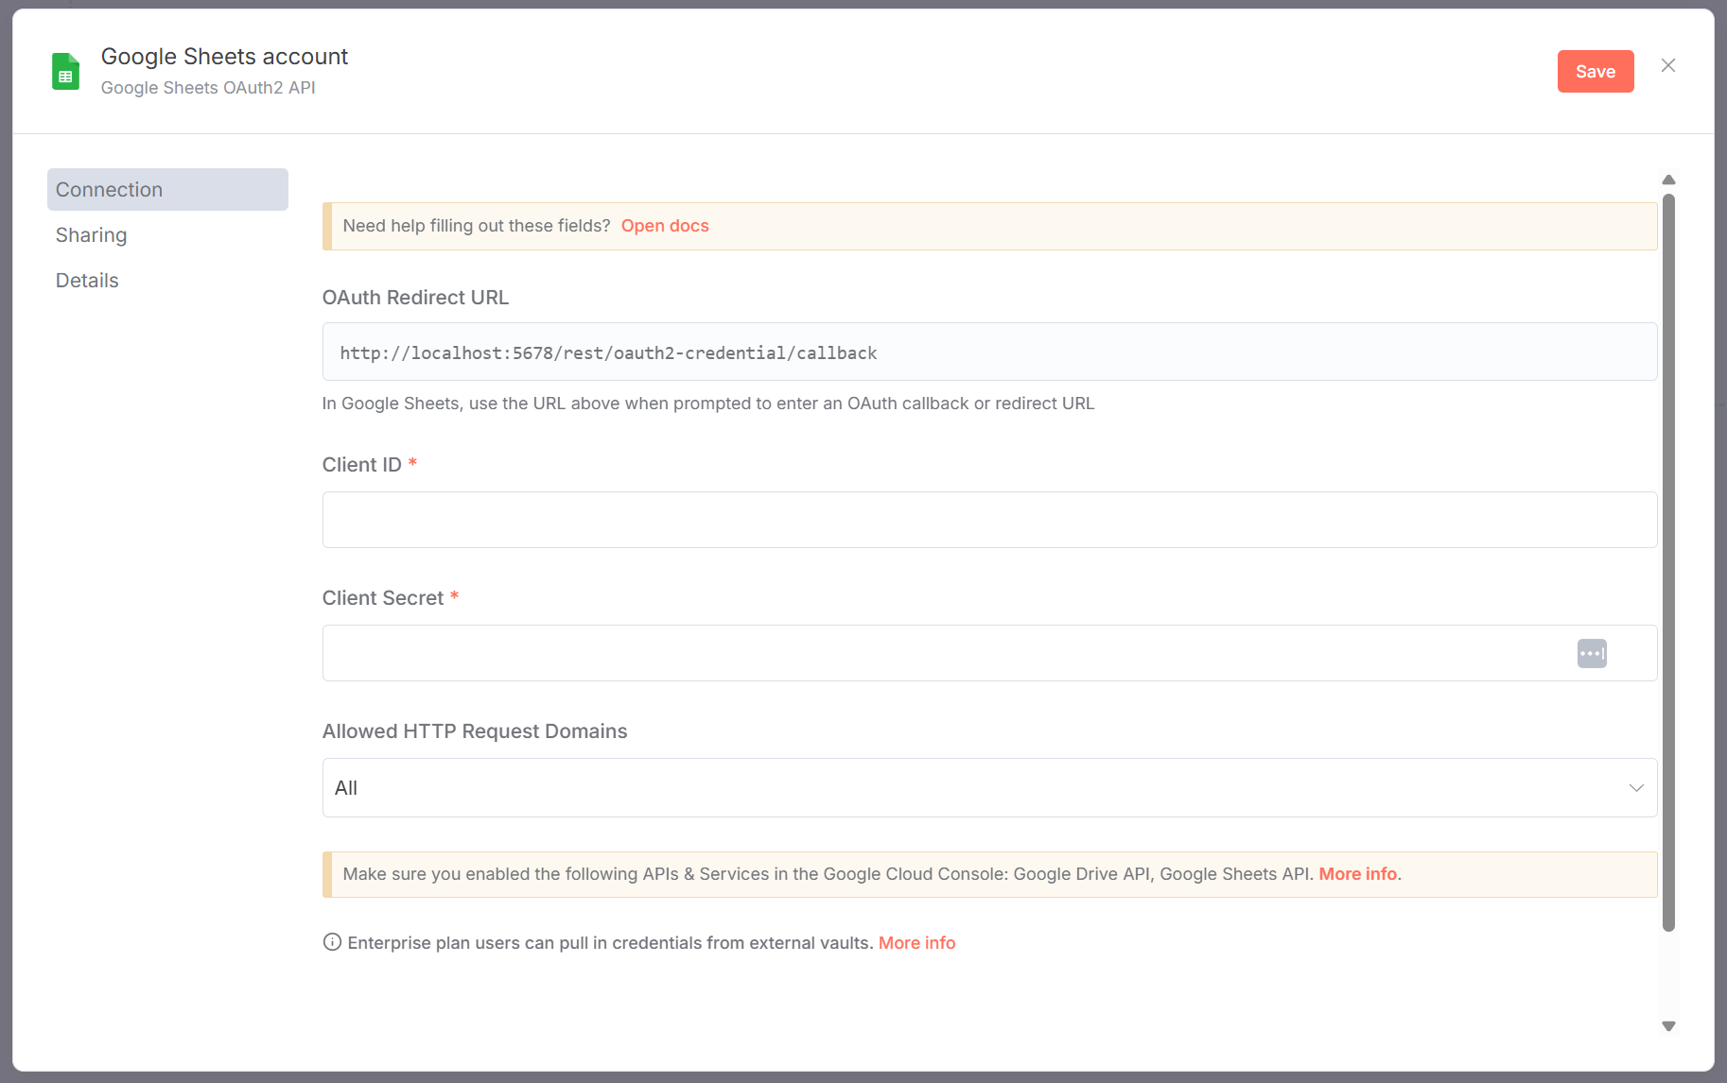Close the credential dialog with the X

click(x=1668, y=65)
